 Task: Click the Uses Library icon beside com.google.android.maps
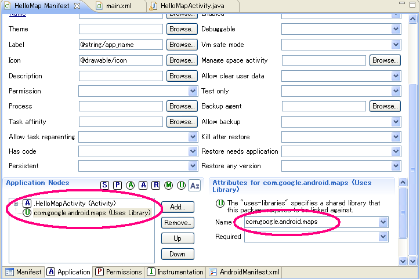click(27, 213)
